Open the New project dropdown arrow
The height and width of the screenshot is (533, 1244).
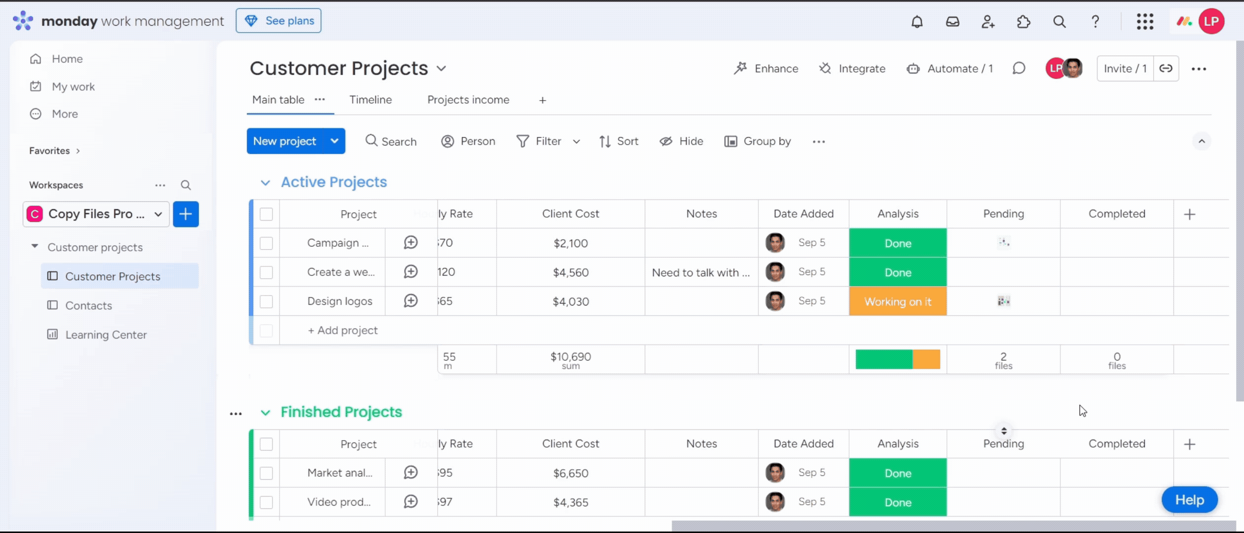tap(335, 141)
